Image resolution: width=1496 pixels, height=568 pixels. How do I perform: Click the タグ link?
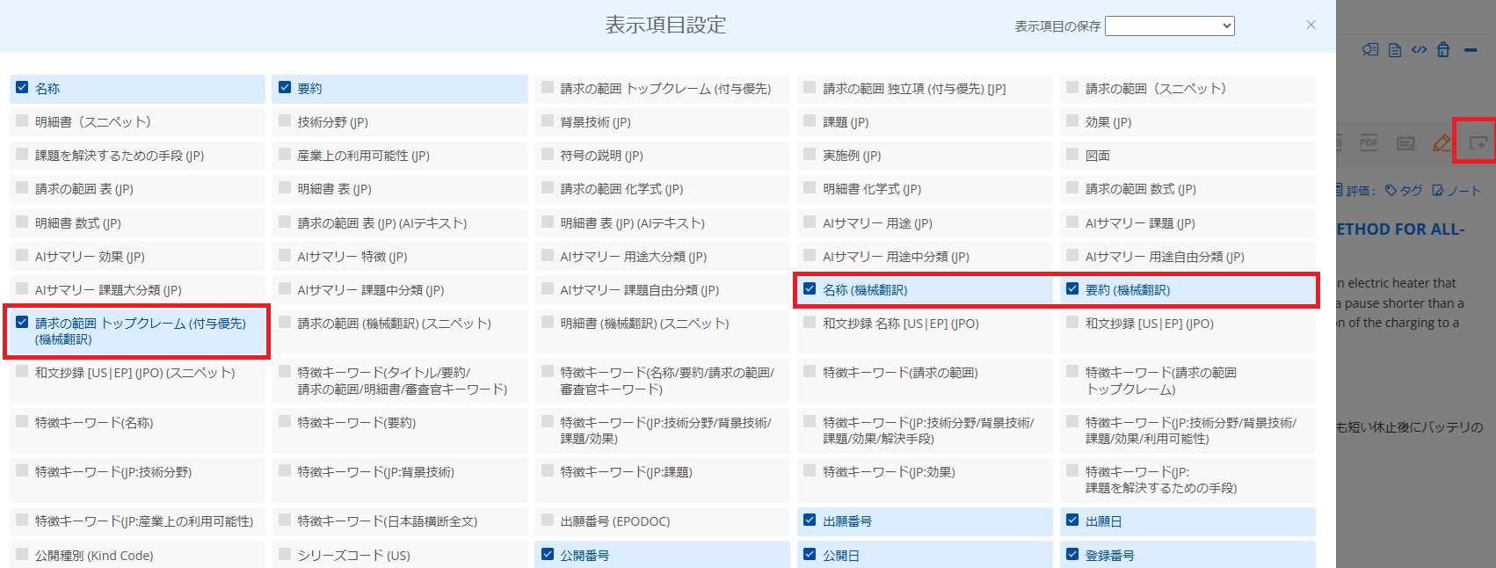click(1405, 190)
